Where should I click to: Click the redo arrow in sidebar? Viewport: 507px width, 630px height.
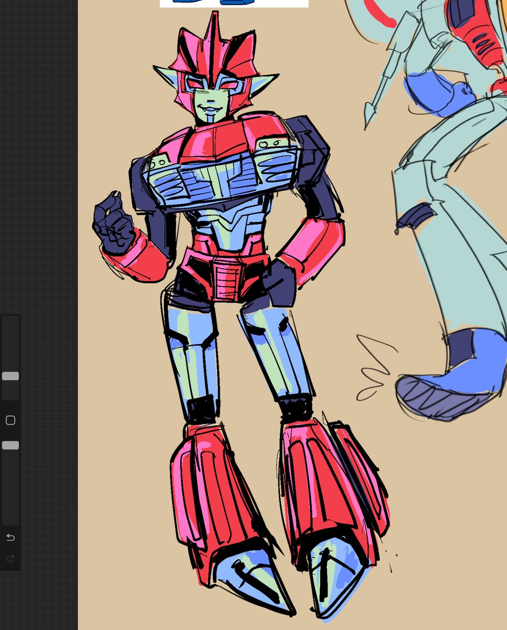coord(10,559)
